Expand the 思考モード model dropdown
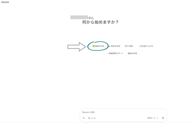The image size is (194, 123). [153, 118]
